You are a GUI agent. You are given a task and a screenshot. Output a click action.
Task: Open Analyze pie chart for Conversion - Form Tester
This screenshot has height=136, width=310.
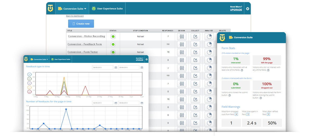coord(209,52)
